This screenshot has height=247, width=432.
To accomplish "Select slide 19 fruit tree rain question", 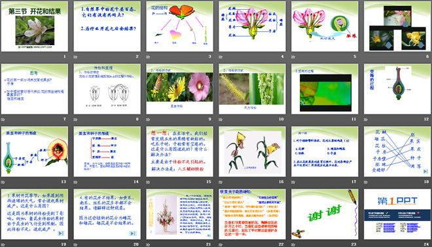I will coord(35,214).
